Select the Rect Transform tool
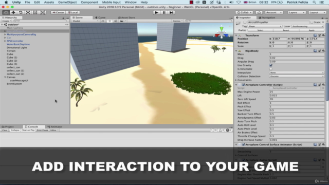Screen dimensions: 329x185 (35, 12)
